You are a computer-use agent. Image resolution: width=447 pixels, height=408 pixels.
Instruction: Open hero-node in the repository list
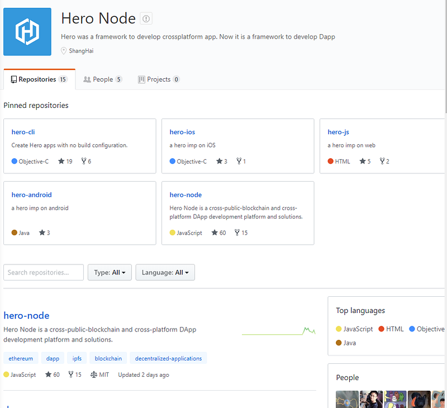pyautogui.click(x=26, y=316)
